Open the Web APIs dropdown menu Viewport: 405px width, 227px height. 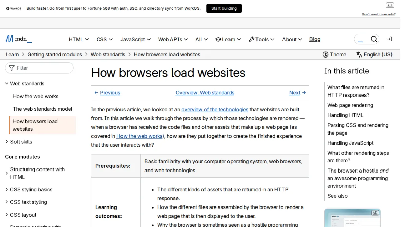173,39
